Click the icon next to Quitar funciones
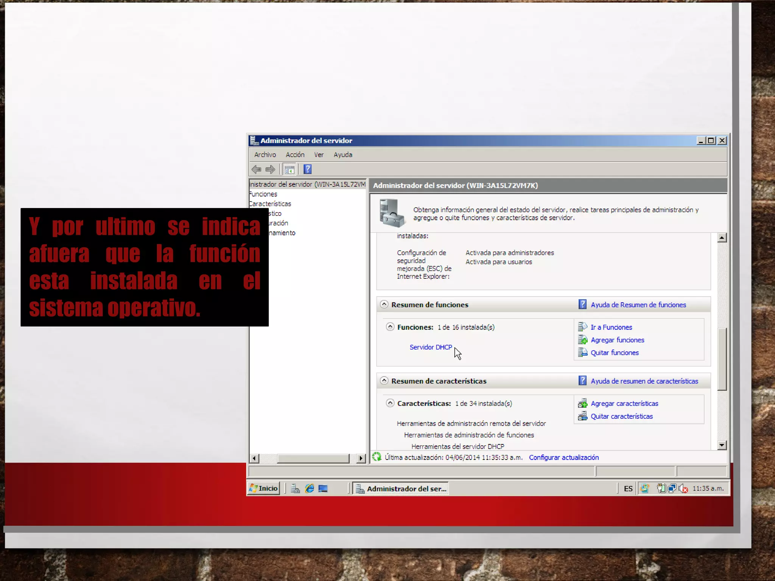775x581 pixels. coord(582,353)
